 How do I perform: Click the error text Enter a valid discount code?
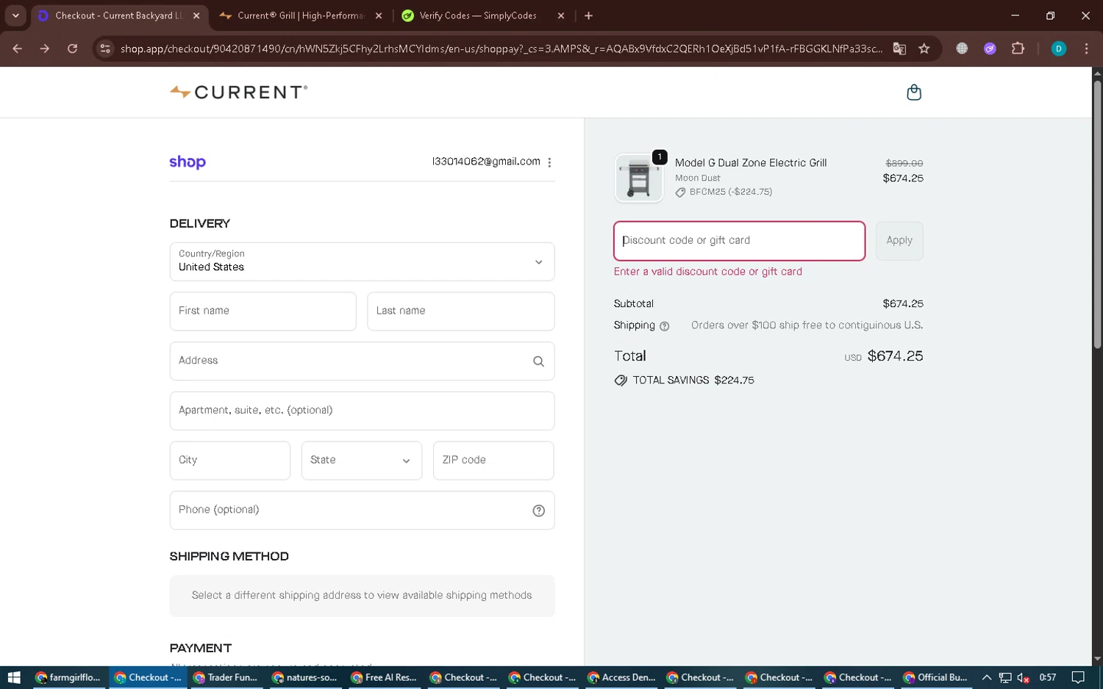(707, 272)
